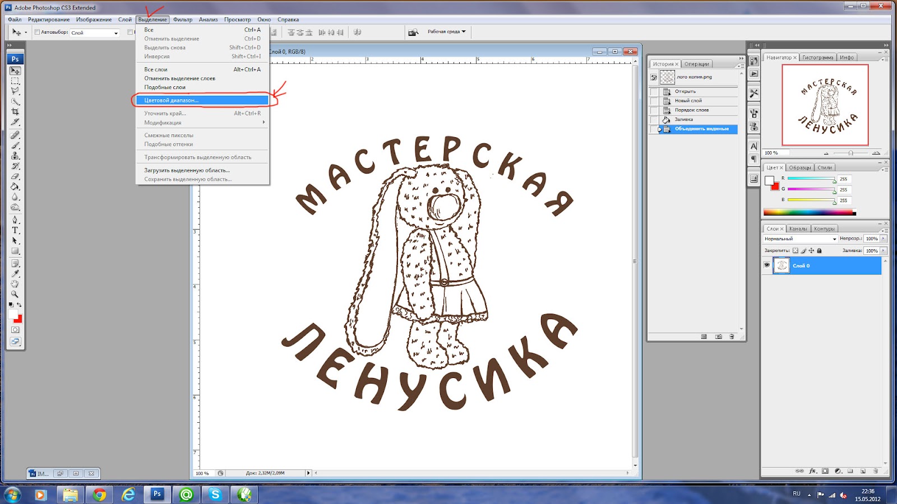Image resolution: width=897 pixels, height=504 pixels.
Task: Select the Zoom magnifier tool
Action: pos(15,295)
